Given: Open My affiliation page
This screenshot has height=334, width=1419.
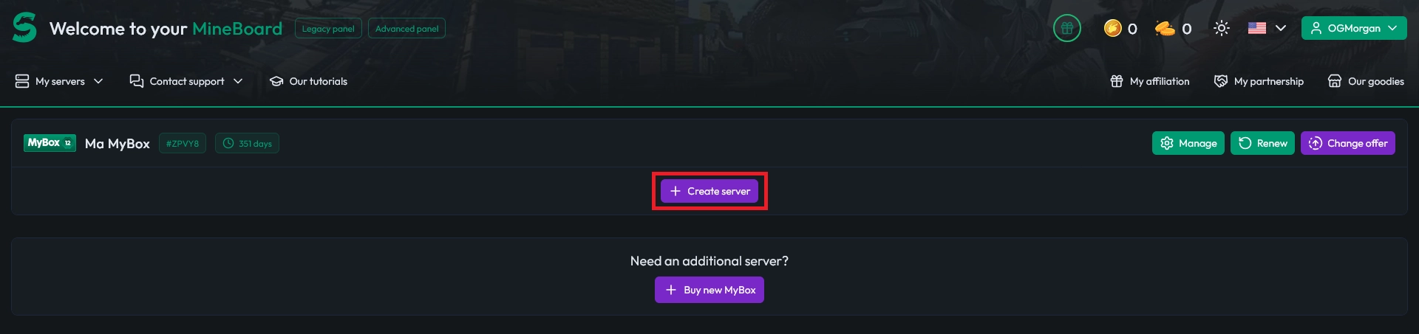Looking at the screenshot, I should 1150,81.
